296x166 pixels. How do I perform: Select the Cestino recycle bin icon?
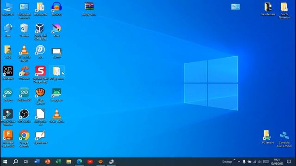24,29
